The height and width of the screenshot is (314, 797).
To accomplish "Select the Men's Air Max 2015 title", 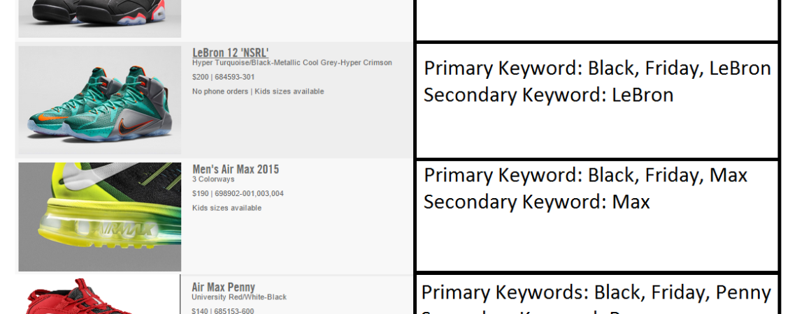I will pyautogui.click(x=236, y=170).
